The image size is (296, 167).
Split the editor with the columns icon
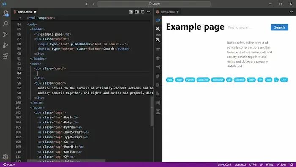(x=143, y=12)
